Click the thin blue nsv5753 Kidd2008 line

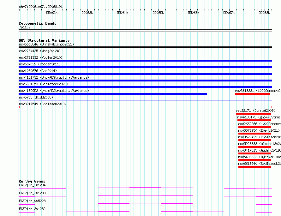(x=145, y=100)
